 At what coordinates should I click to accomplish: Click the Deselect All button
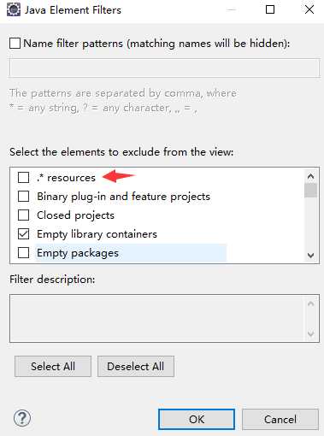click(136, 366)
